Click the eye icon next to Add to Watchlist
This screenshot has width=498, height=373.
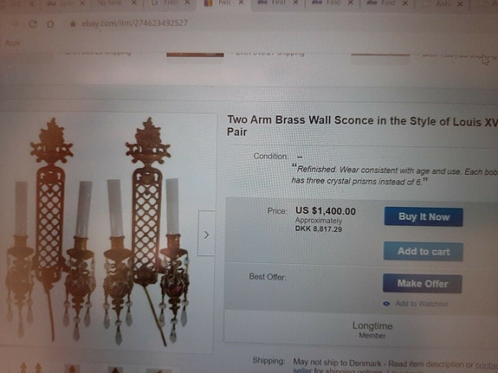pos(386,304)
